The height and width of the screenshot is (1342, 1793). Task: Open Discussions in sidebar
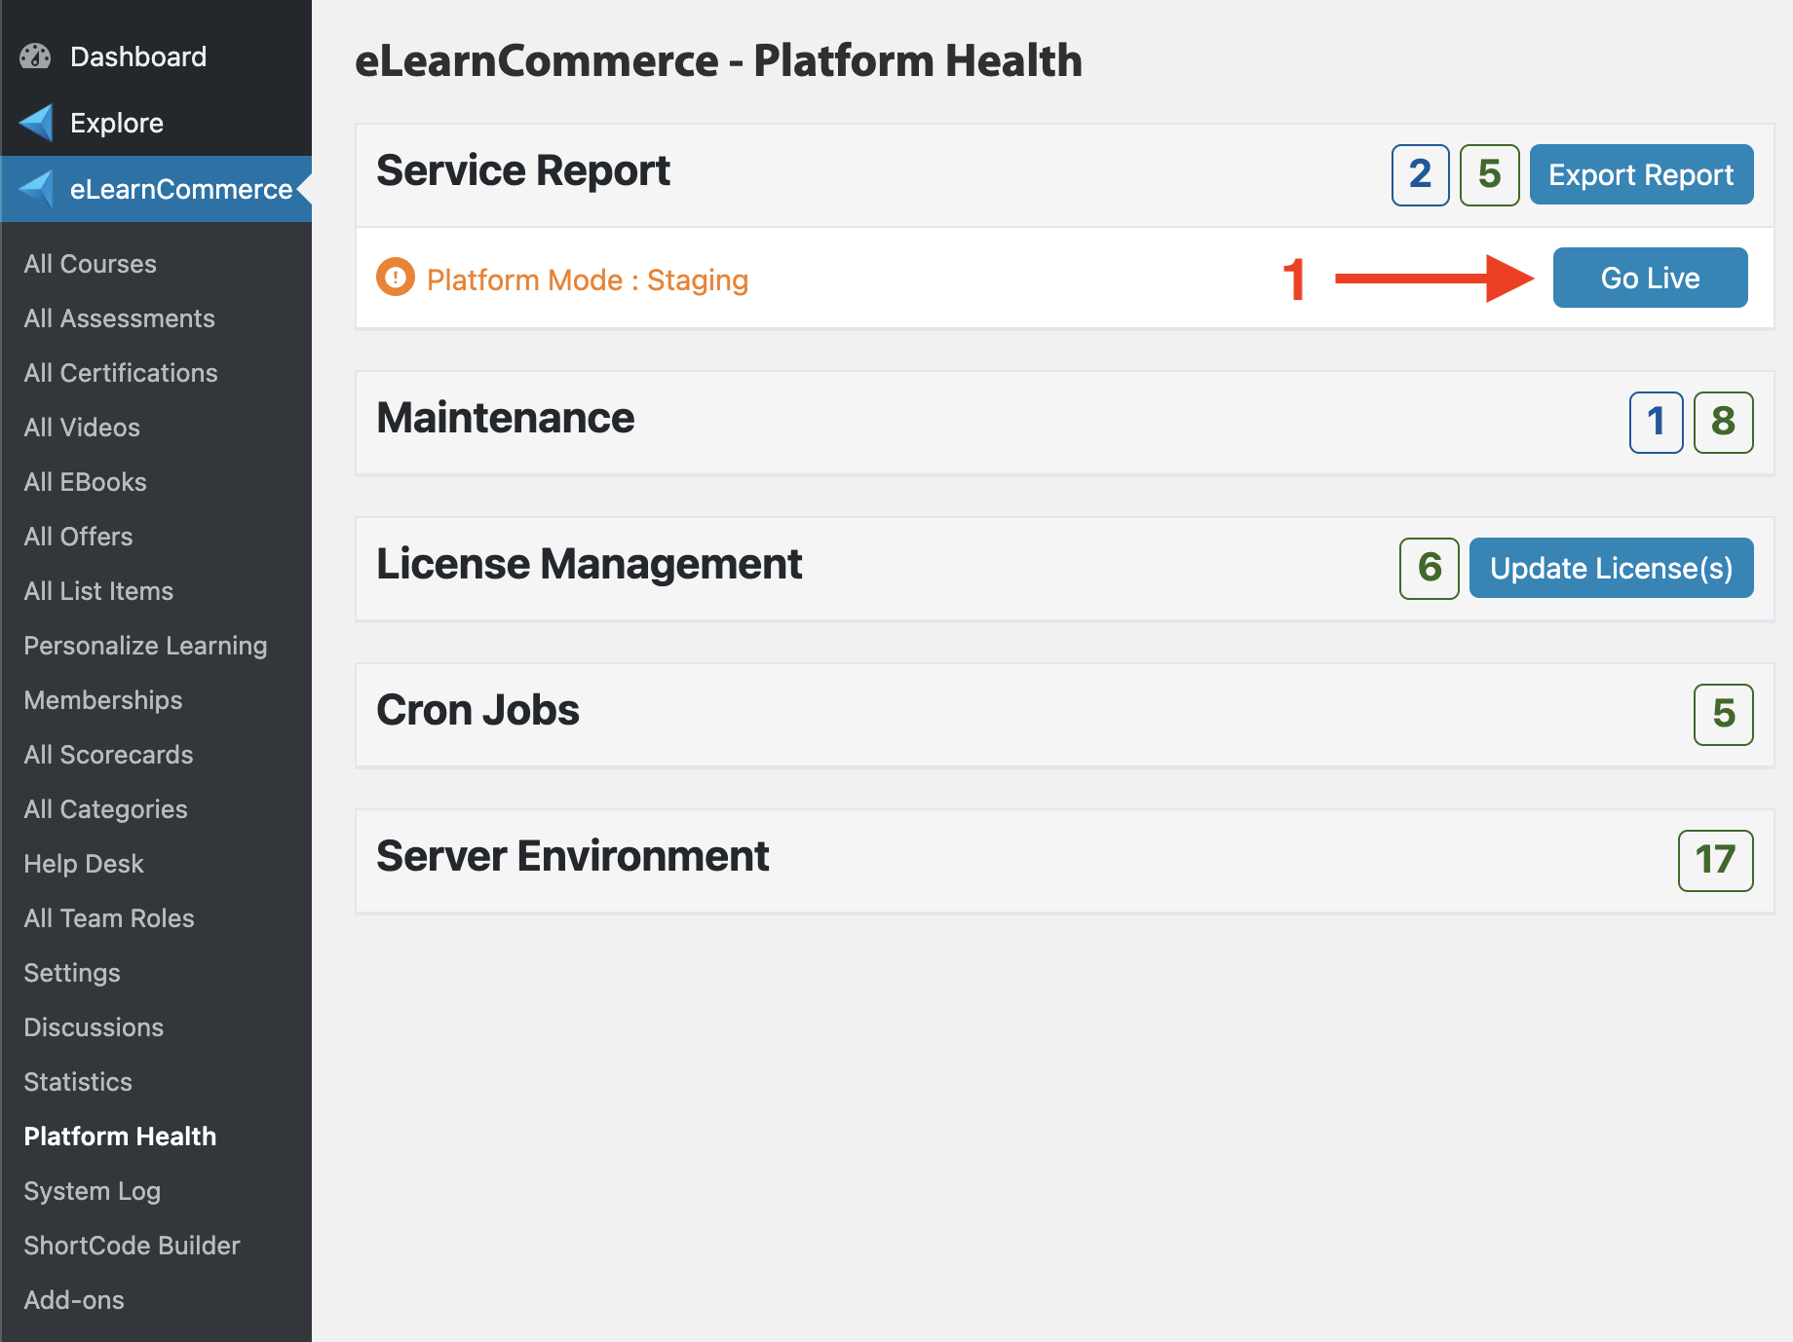pyautogui.click(x=94, y=1027)
